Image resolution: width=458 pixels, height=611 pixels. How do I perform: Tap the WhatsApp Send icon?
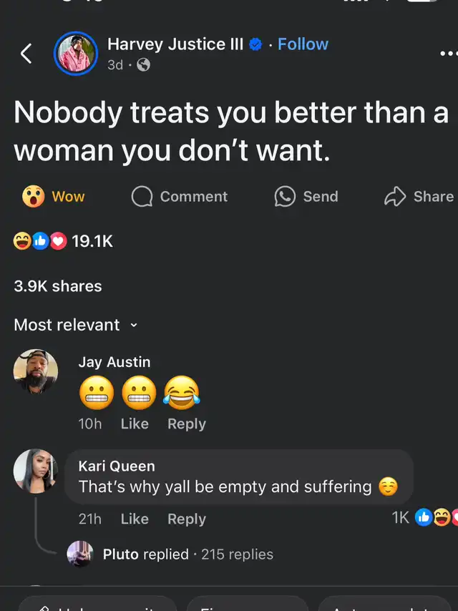(x=285, y=196)
